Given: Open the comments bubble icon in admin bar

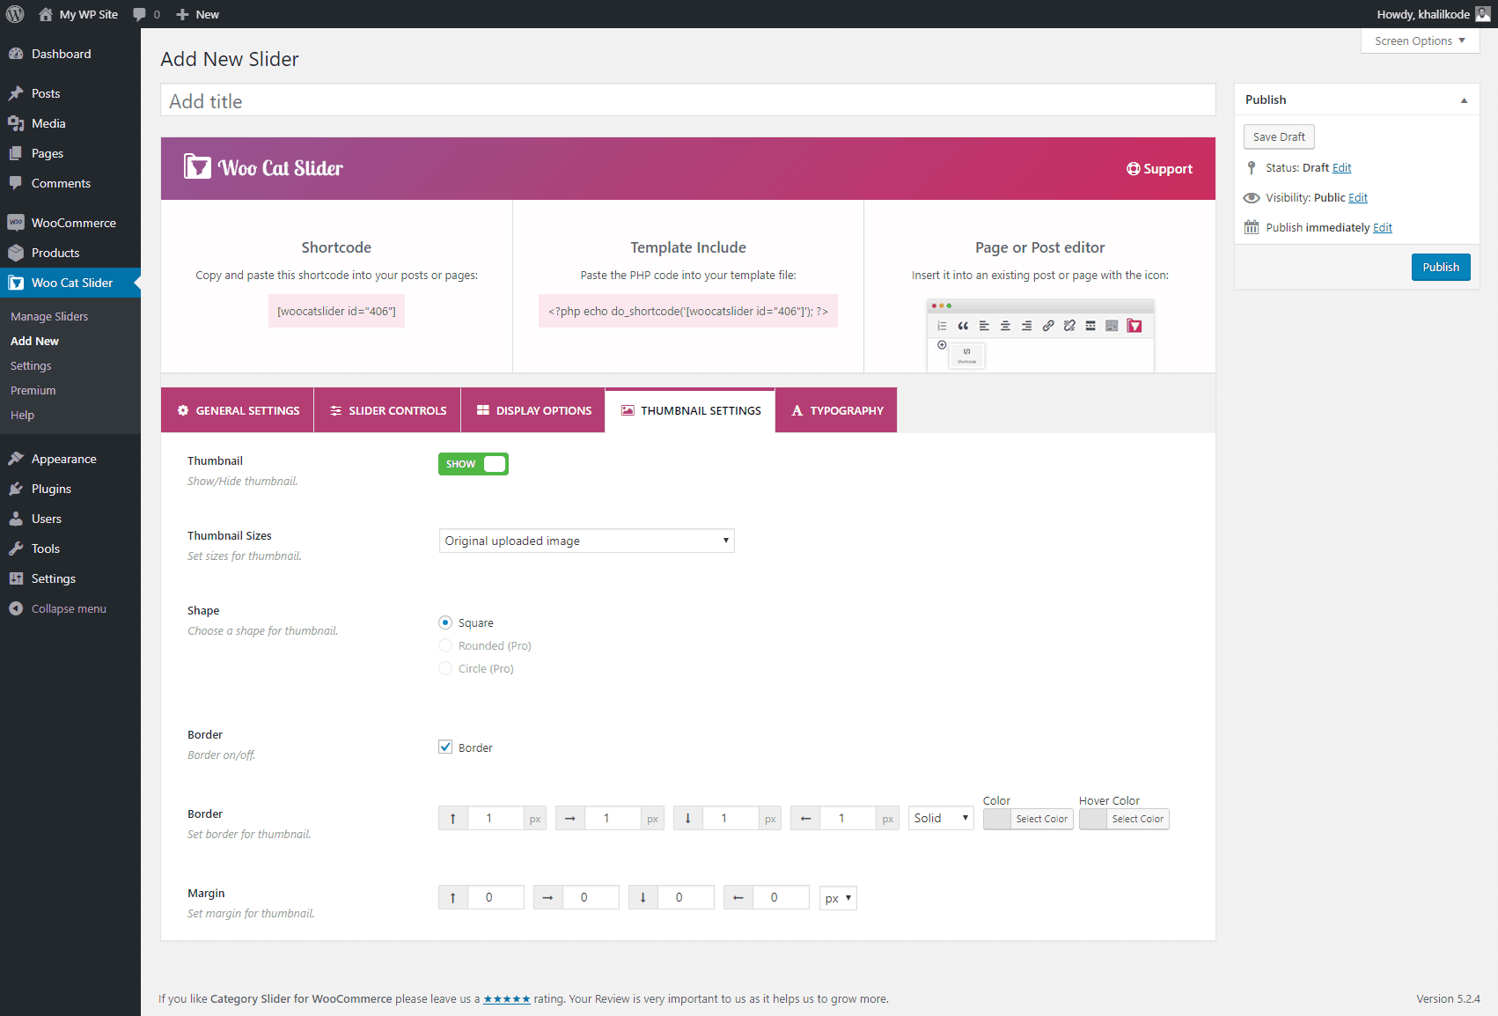Looking at the screenshot, I should click(139, 14).
